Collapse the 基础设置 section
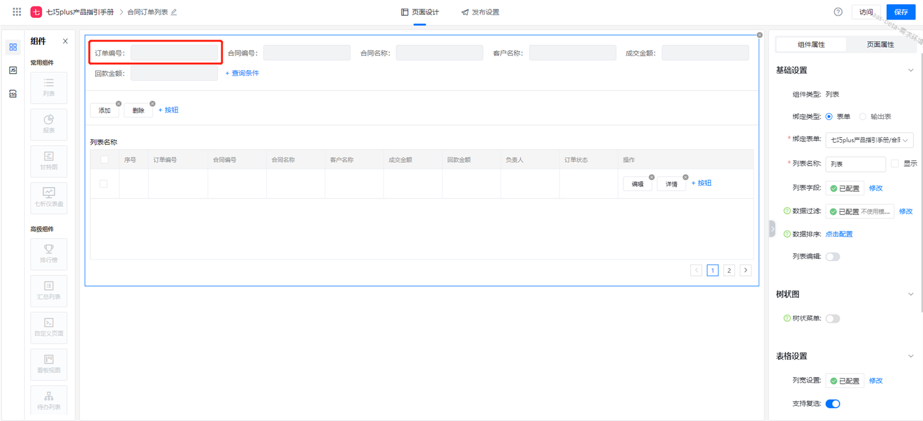 911,70
